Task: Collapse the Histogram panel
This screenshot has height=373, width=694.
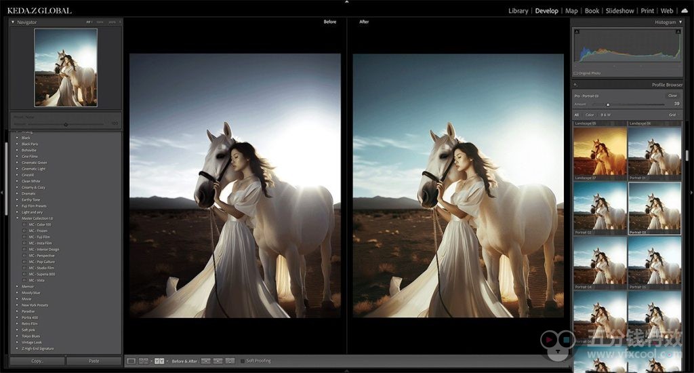Action: coord(680,22)
